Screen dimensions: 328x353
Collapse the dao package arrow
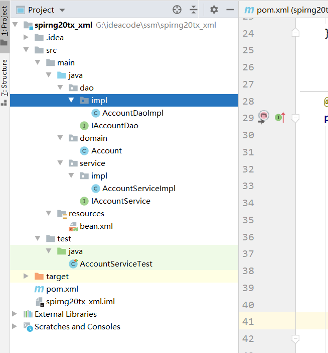[x=60, y=87]
